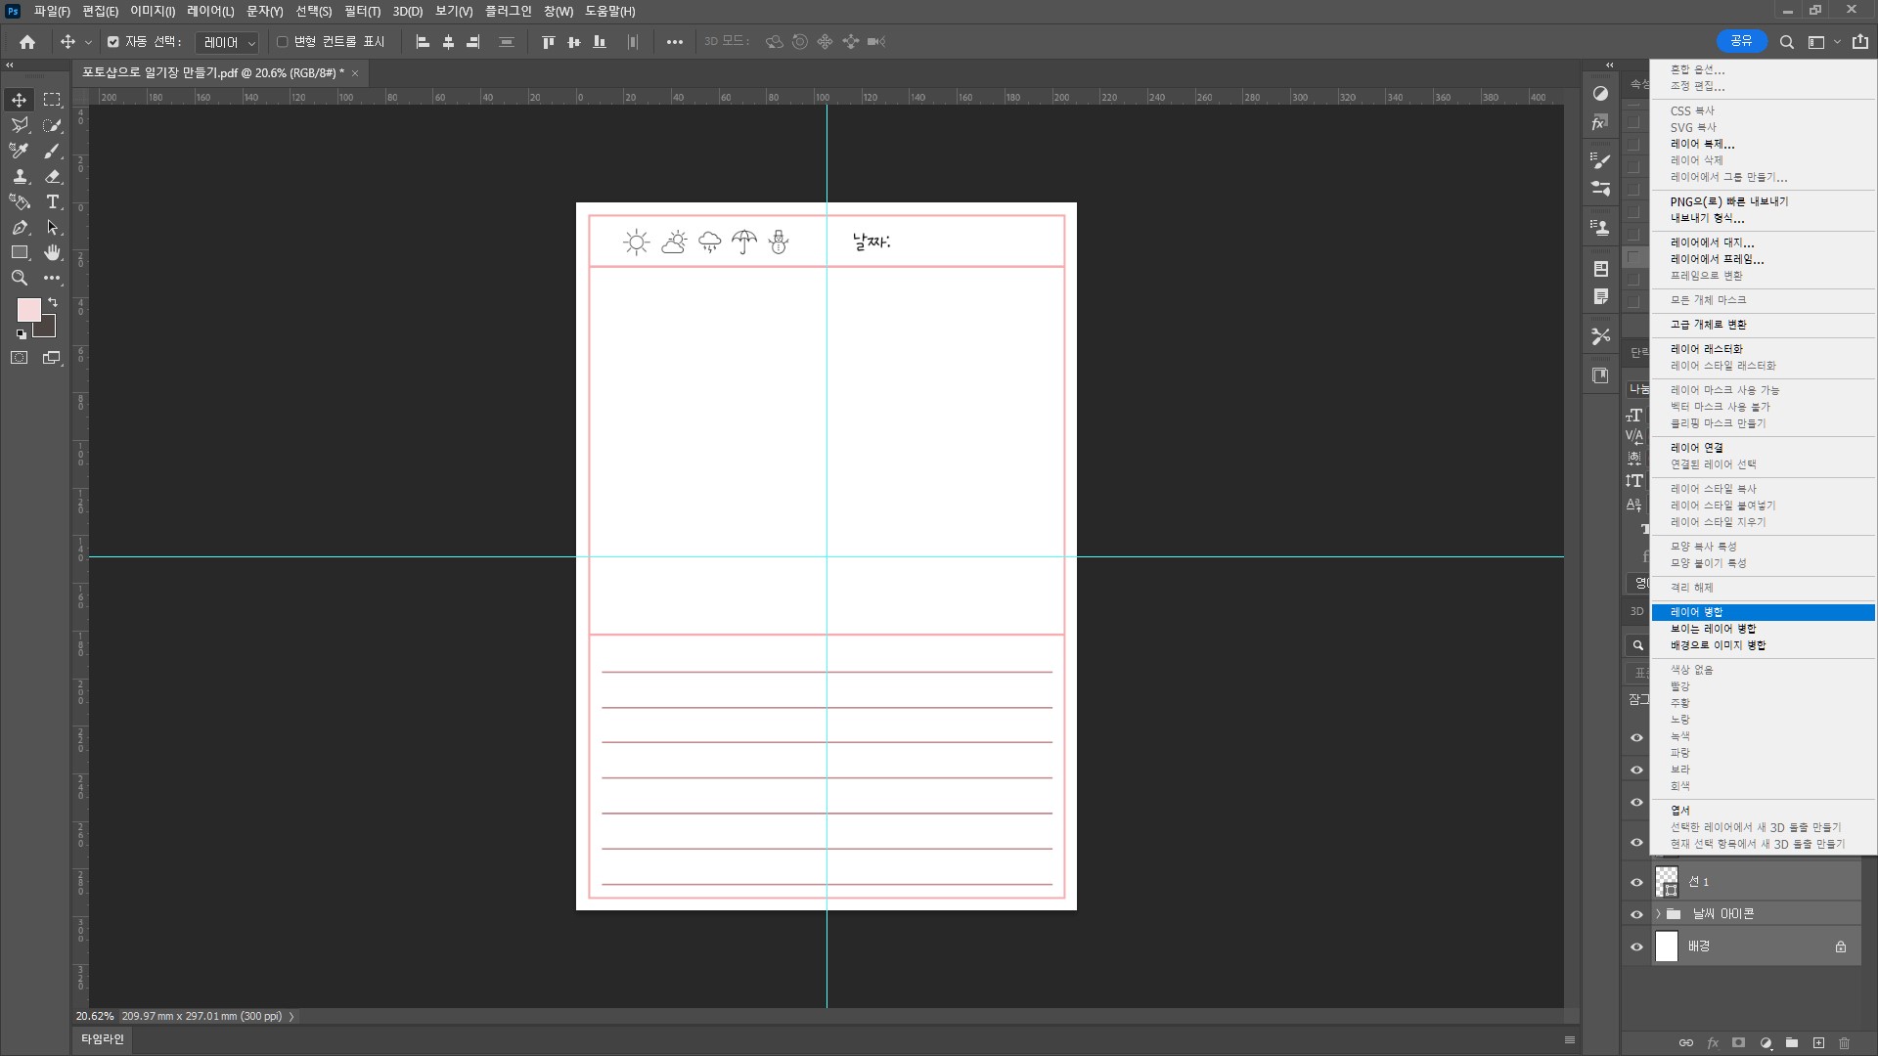Open the 필터(T) menu
The width and height of the screenshot is (1878, 1056).
point(362,11)
